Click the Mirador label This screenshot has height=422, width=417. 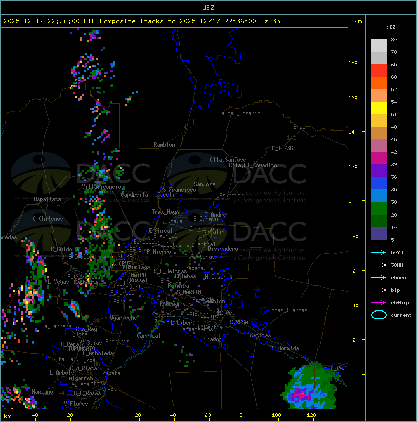coord(212,339)
